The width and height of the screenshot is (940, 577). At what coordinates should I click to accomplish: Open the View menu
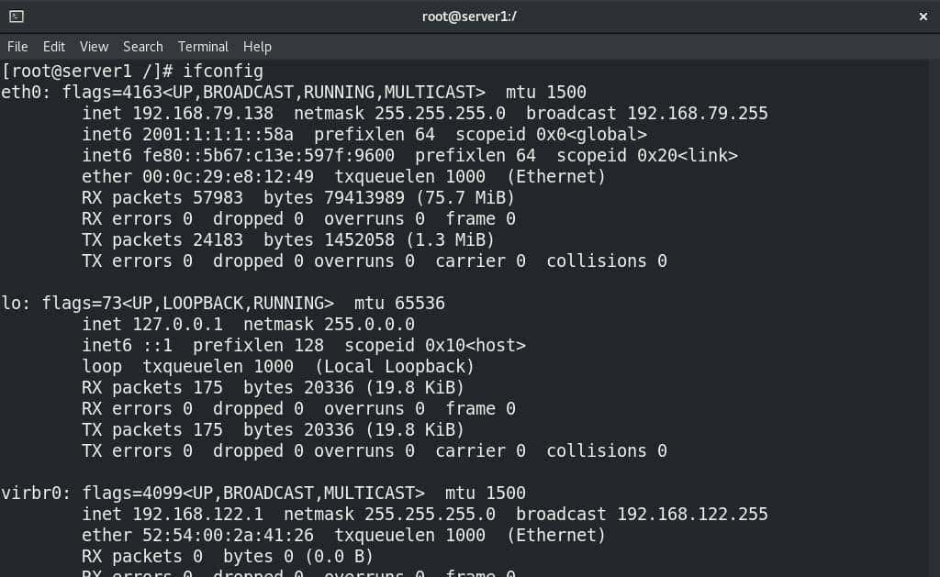(93, 47)
